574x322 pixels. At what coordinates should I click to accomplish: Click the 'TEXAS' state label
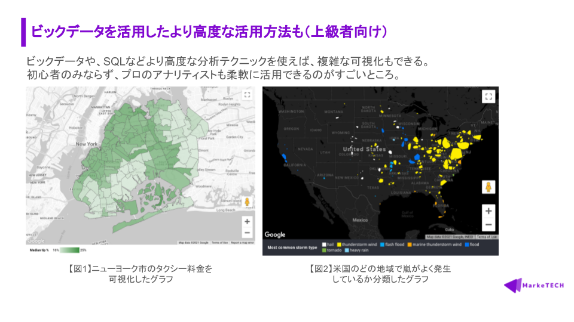pyautogui.click(x=373, y=188)
